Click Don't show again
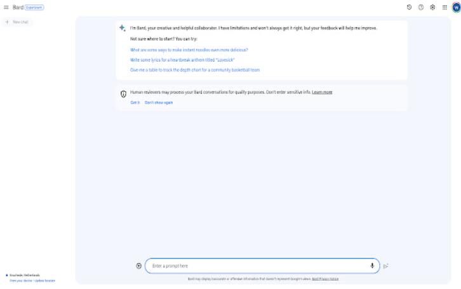 coord(159,103)
